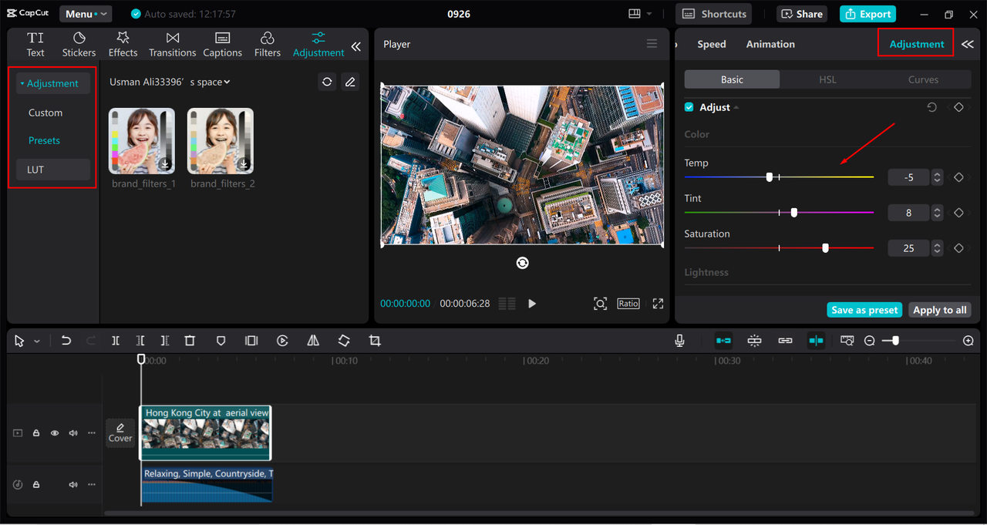Select Presets in the adjustment sidebar
The height and width of the screenshot is (525, 987).
(x=44, y=140)
